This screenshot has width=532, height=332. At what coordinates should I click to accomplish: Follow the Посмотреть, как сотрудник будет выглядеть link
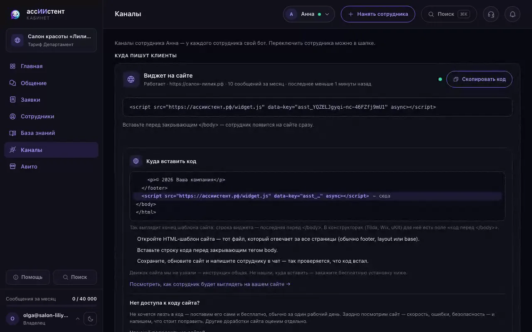[x=210, y=284]
